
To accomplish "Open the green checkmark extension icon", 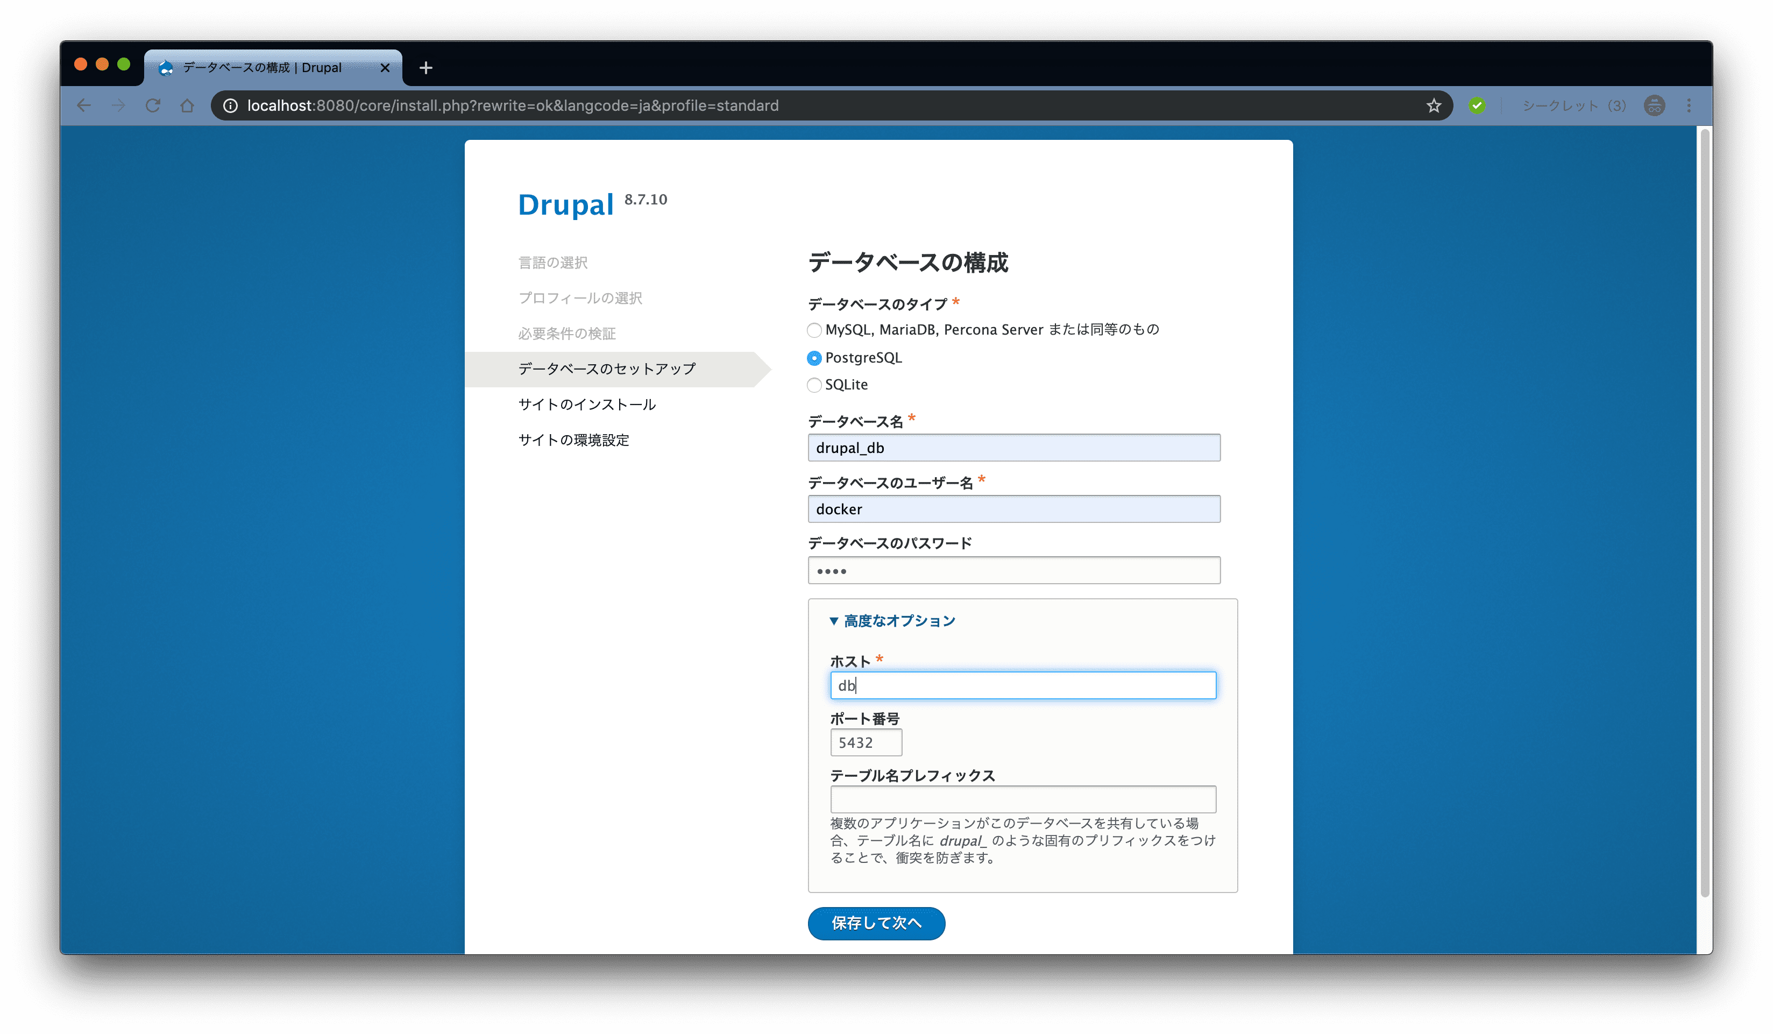I will [x=1477, y=105].
